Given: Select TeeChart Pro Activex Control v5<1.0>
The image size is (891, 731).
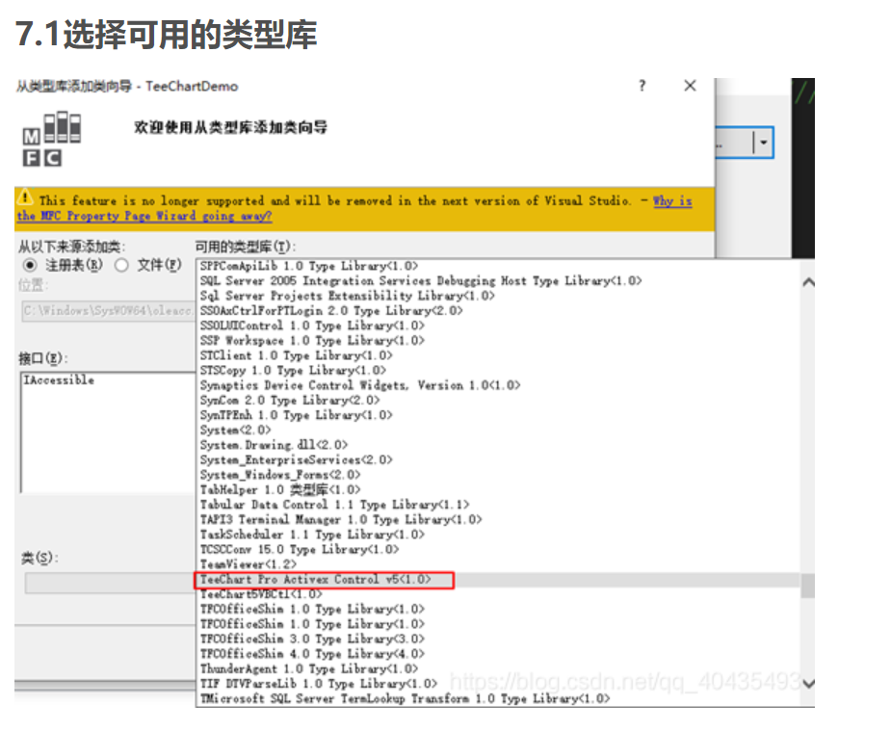Looking at the screenshot, I should point(315,580).
